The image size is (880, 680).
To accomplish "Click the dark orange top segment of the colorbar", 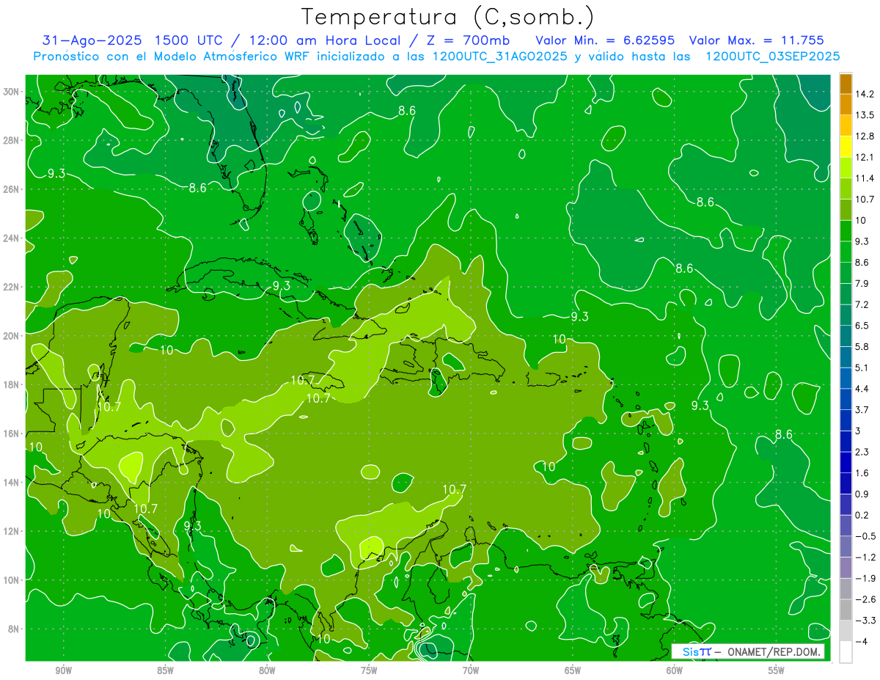I will tap(846, 83).
